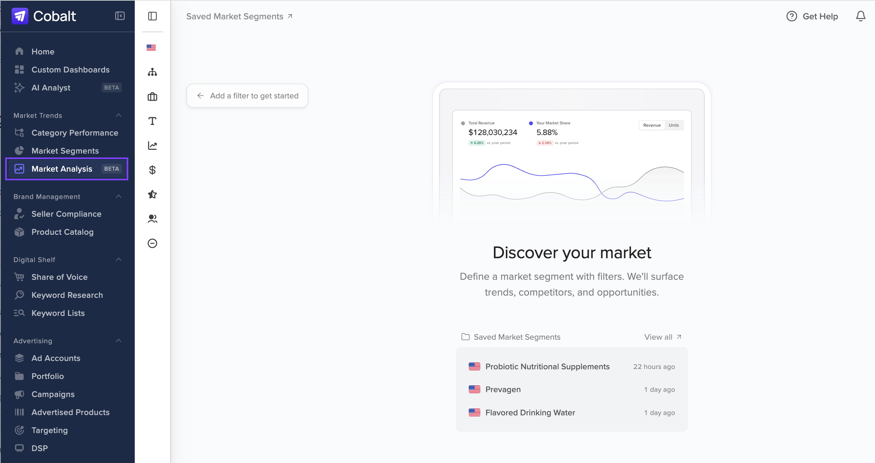The height and width of the screenshot is (463, 875).
Task: Open Probiotic Nutritional Supplements segment
Action: [x=572, y=366]
